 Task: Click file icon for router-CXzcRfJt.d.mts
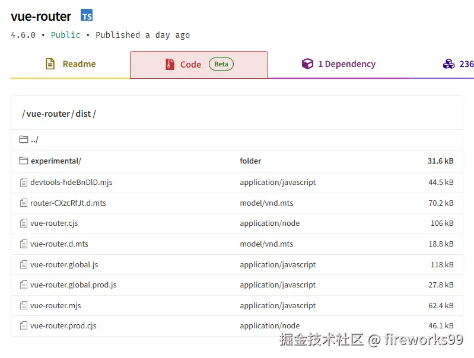[24, 203]
